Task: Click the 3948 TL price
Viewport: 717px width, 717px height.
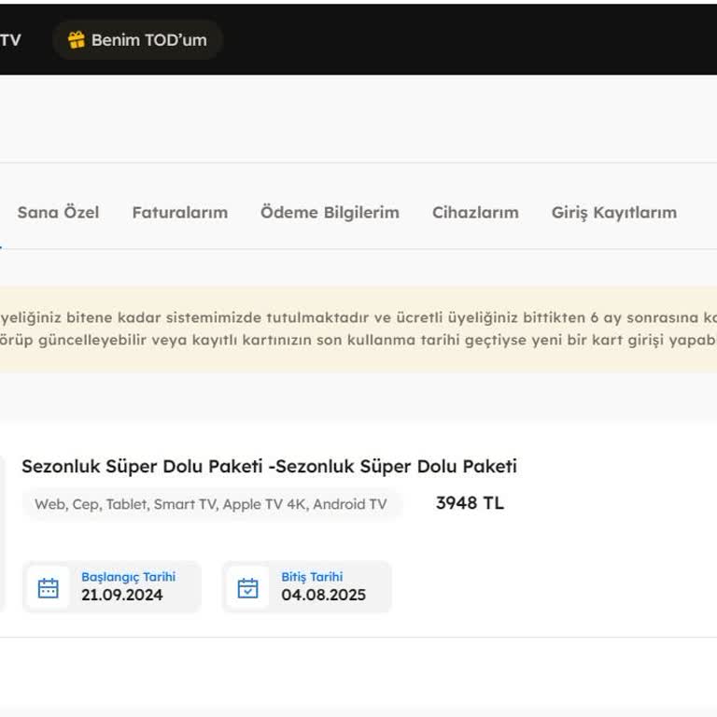Action: tap(470, 503)
